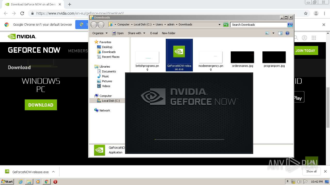Reload the NVIDIA page
Screen dimensions: 330x185
22,13
